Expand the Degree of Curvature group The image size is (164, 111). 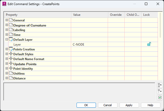click(x=7, y=25)
